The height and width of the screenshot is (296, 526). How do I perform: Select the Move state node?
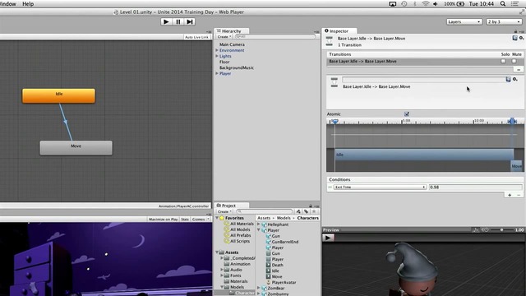[76, 148]
